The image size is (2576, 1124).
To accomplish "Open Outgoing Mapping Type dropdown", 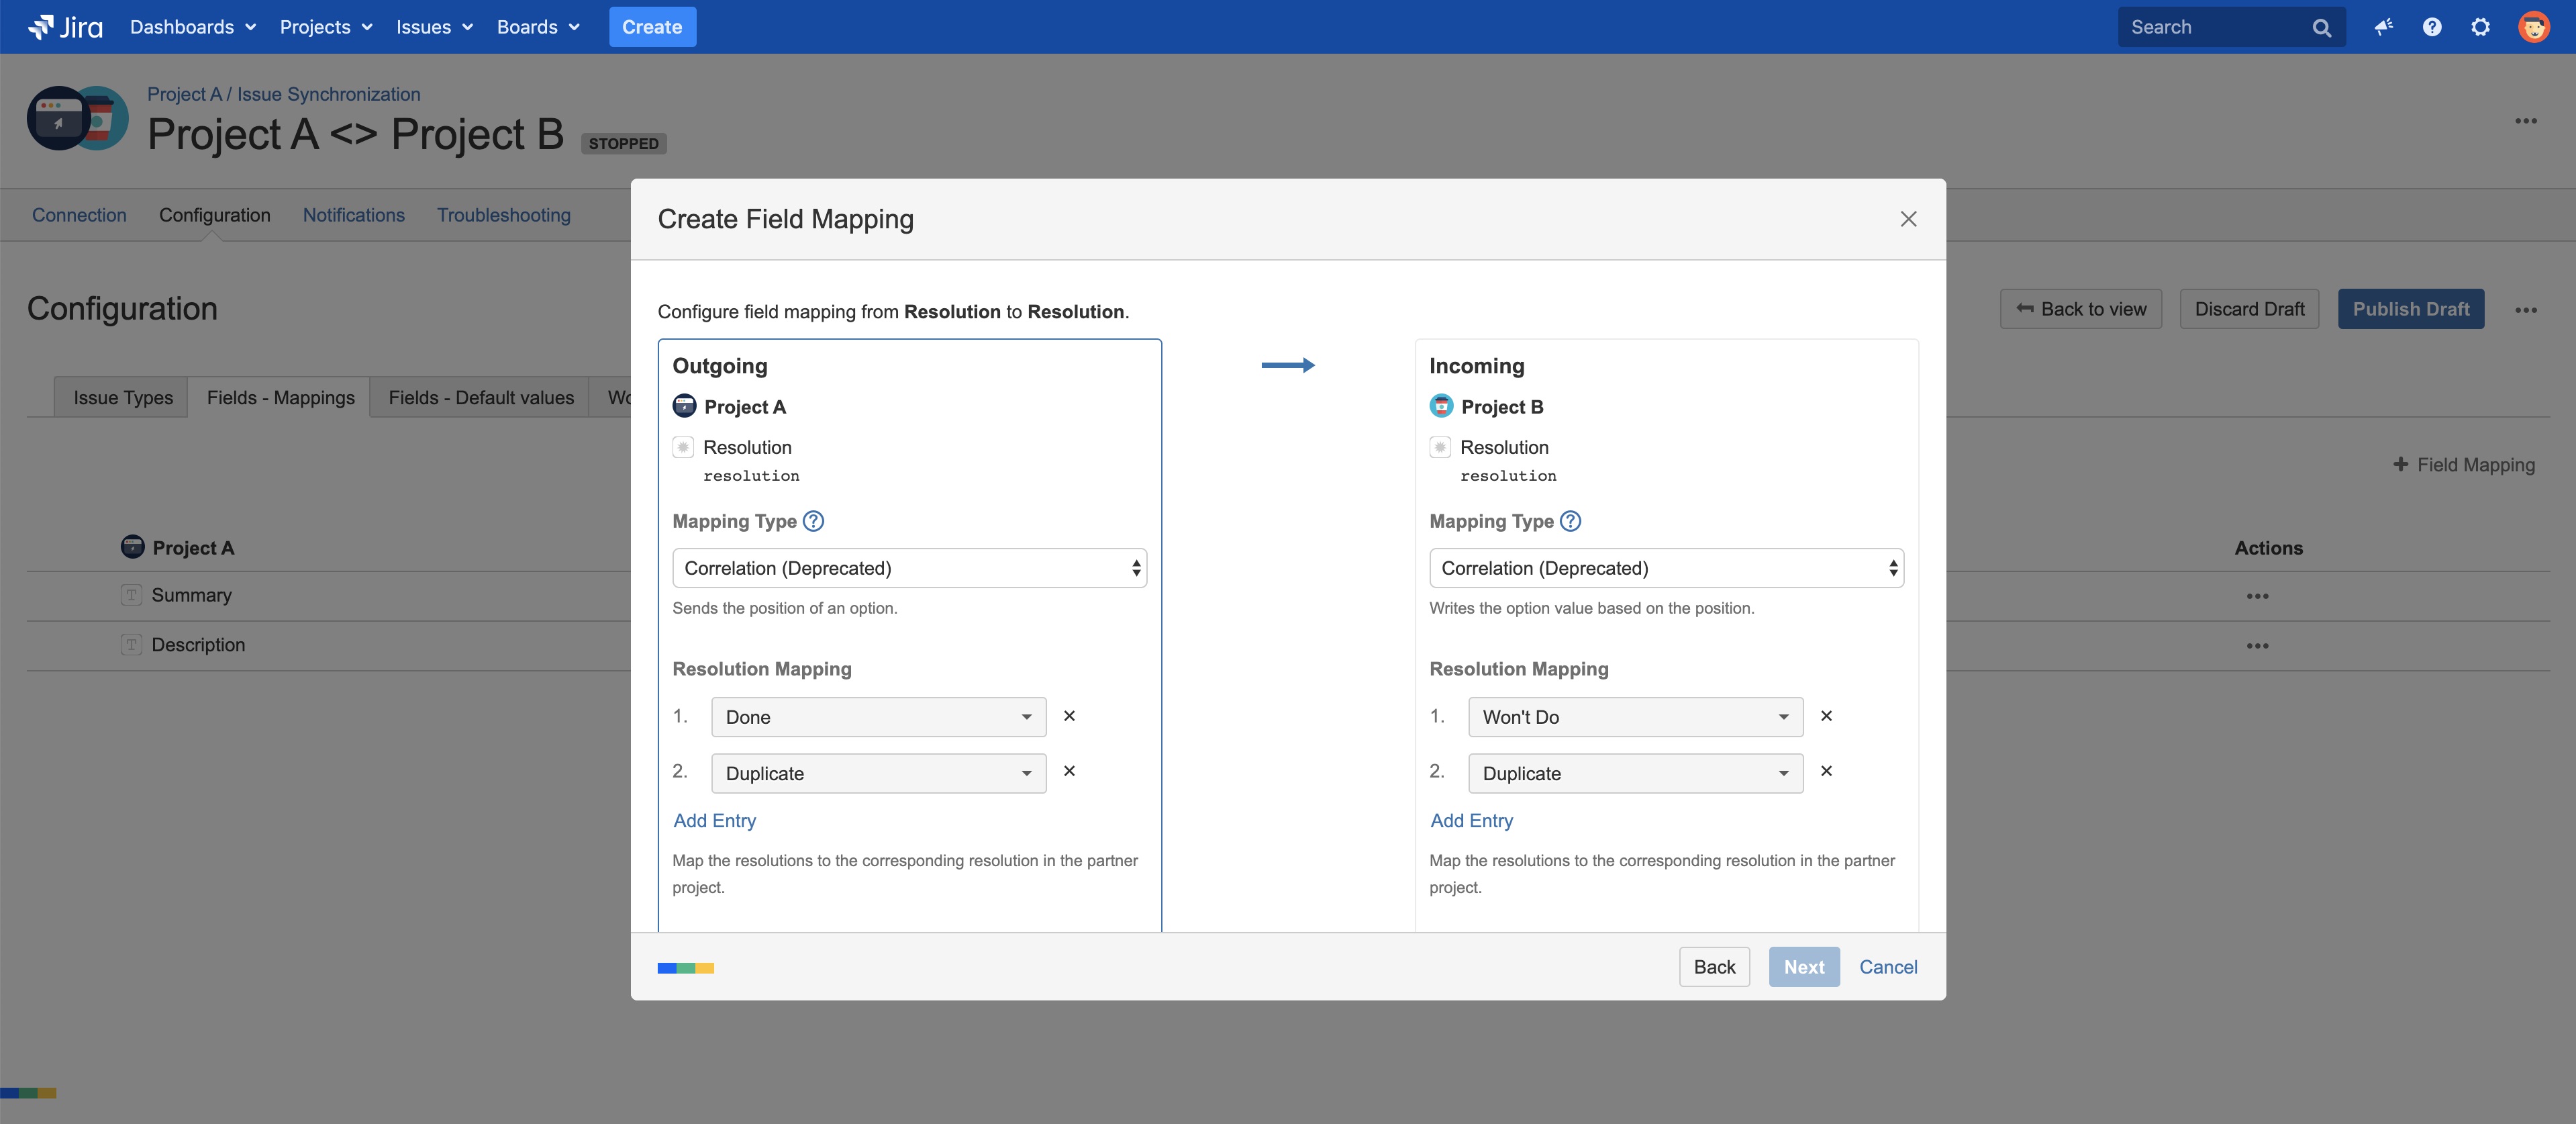I will click(908, 568).
